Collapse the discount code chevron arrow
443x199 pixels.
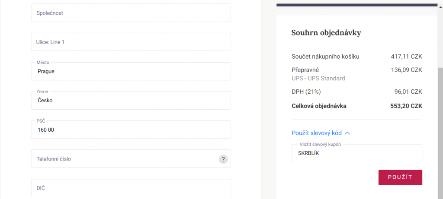(x=347, y=133)
